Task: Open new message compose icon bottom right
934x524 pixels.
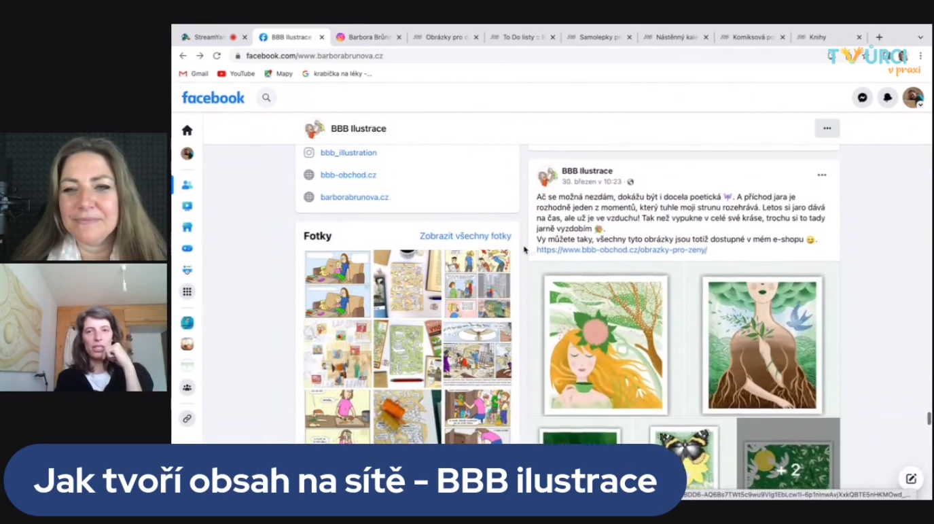Action: tap(911, 478)
